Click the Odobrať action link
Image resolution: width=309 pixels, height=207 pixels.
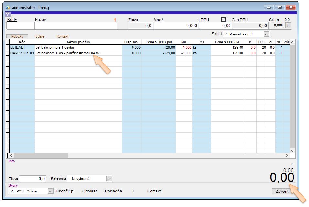coord(90,191)
